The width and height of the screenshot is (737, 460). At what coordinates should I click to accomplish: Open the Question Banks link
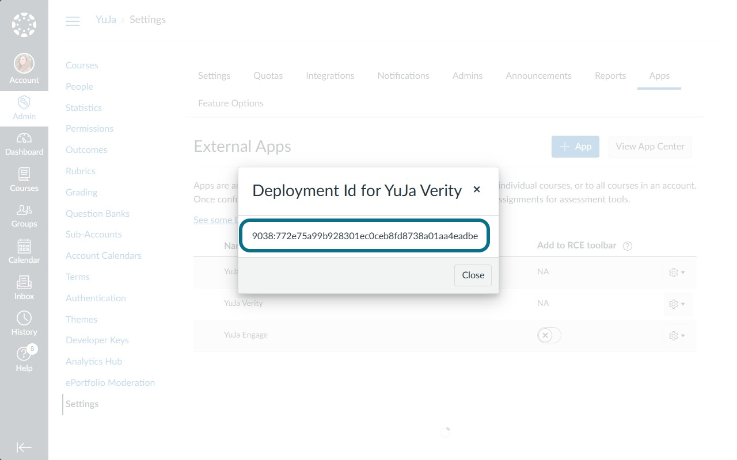coord(97,214)
